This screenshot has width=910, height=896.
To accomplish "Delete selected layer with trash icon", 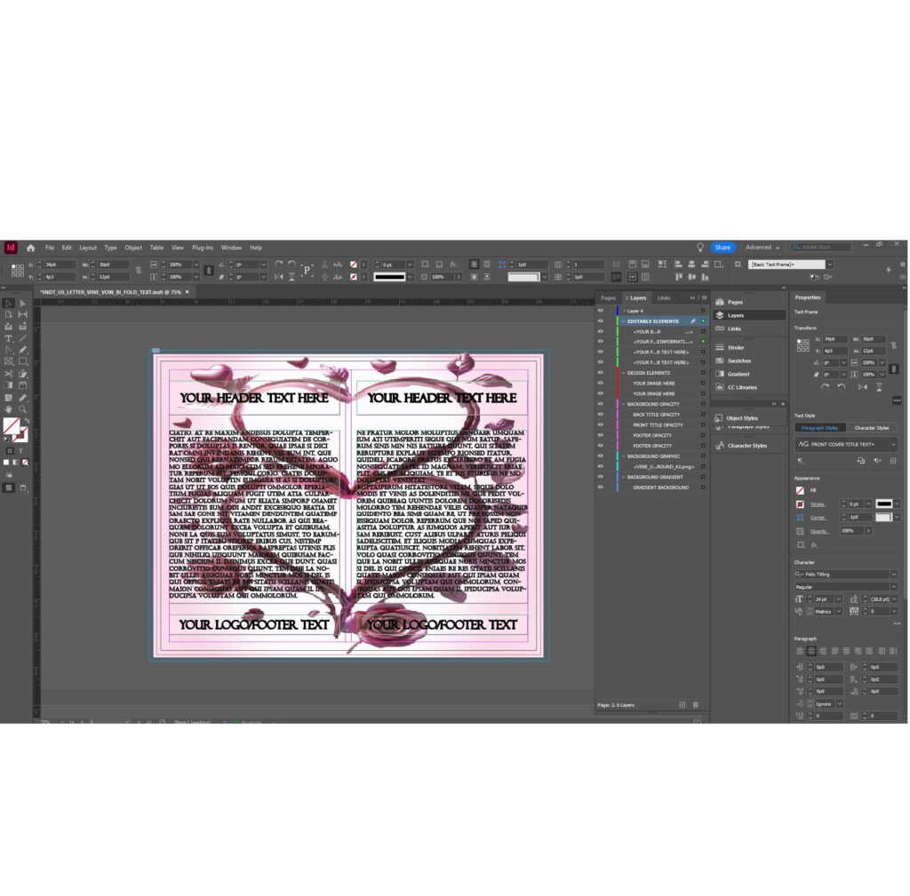I will (x=696, y=704).
